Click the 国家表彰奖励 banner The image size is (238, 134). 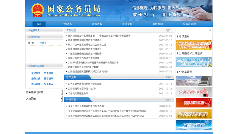pyautogui.click(x=194, y=103)
